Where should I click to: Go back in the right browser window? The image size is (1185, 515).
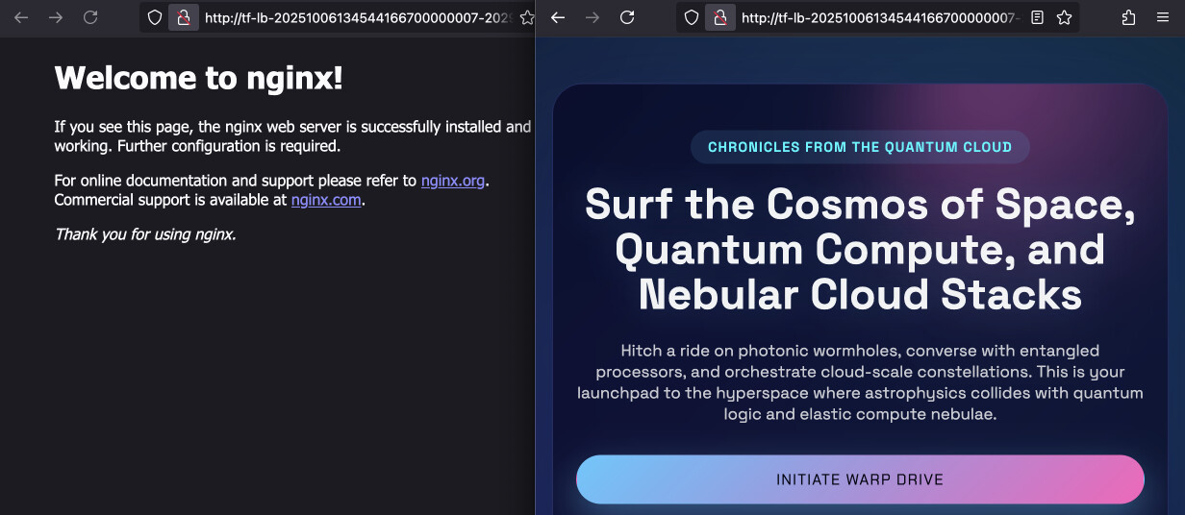558,17
